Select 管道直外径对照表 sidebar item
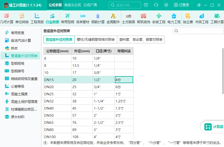224x147 pixels. coord(20,56)
